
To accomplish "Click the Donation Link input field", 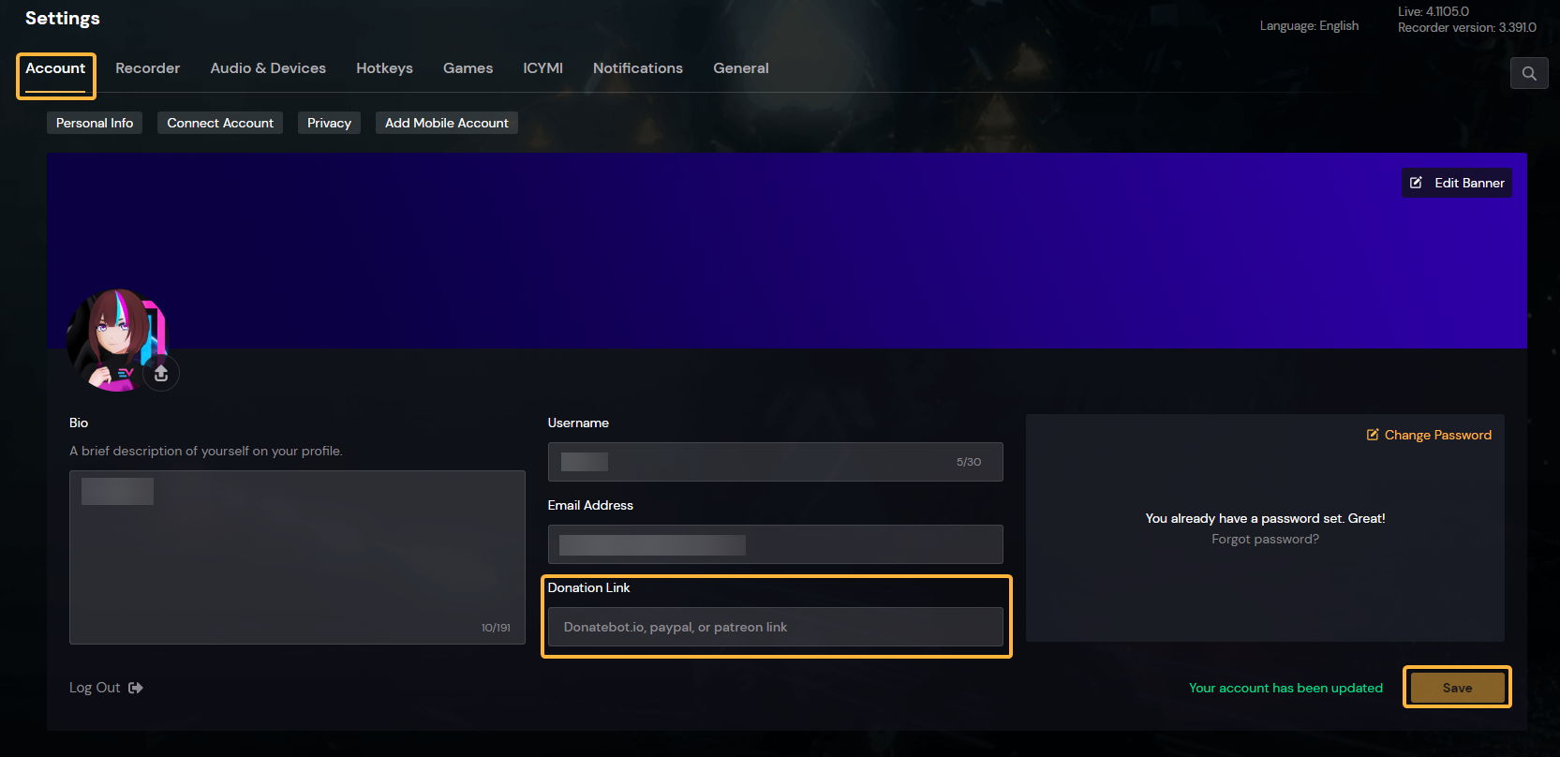I will point(775,627).
